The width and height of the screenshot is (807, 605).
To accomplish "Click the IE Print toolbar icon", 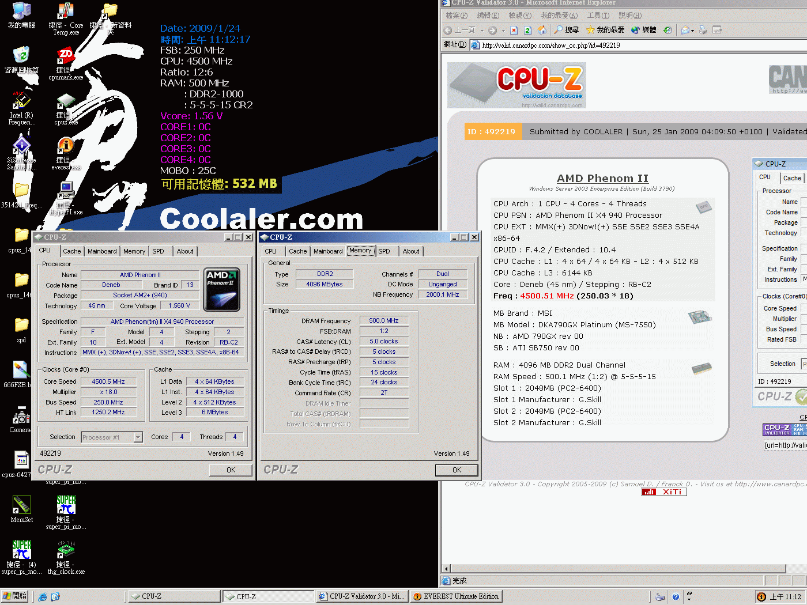I will 704,30.
